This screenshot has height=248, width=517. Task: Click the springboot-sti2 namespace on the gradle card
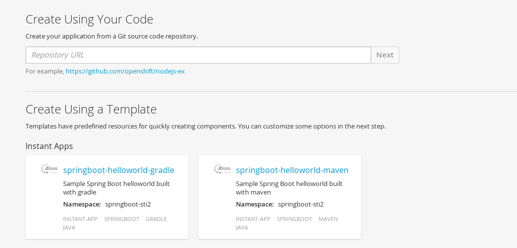tap(128, 204)
